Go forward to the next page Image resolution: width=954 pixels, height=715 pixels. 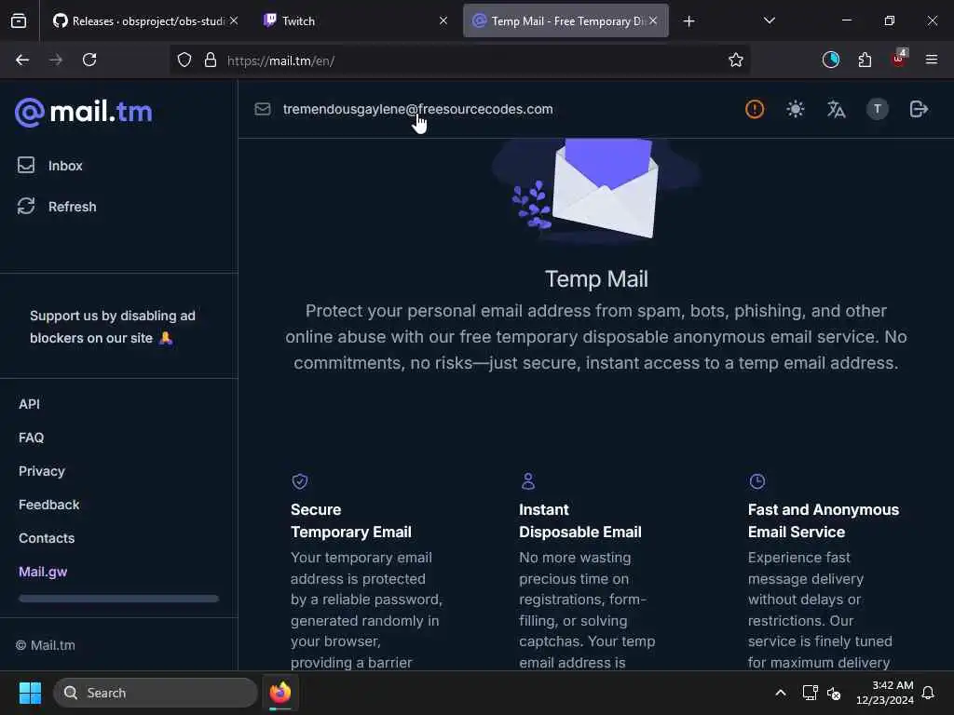[56, 60]
